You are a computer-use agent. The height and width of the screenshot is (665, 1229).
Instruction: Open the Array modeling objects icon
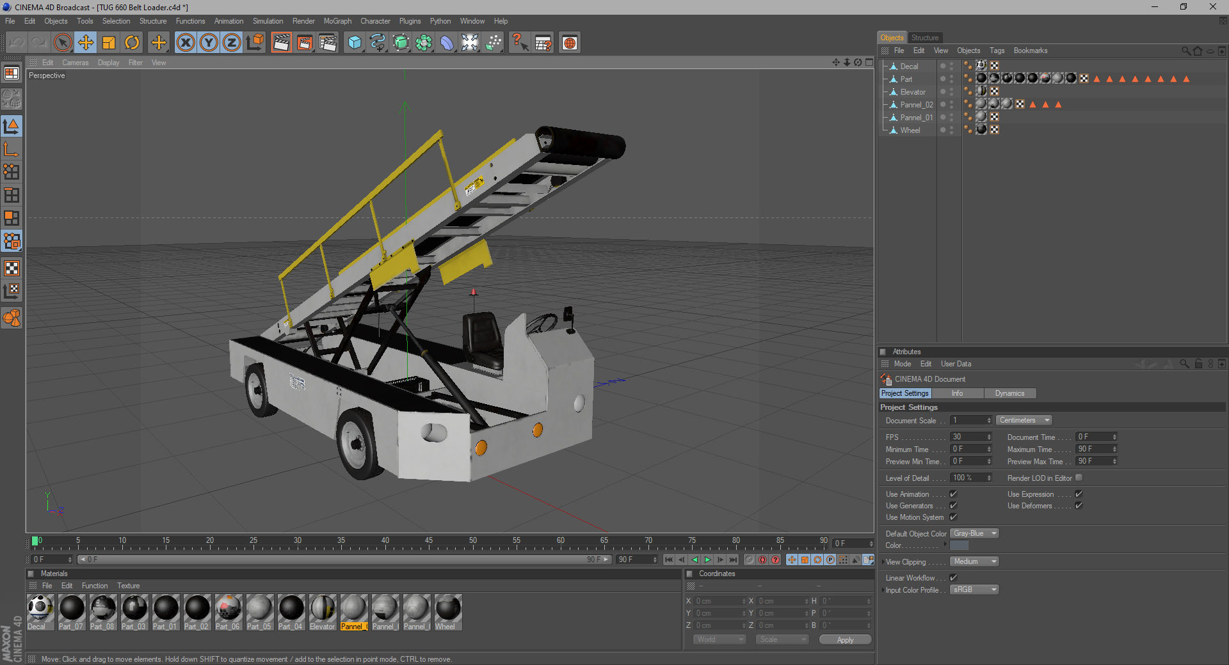coord(424,43)
